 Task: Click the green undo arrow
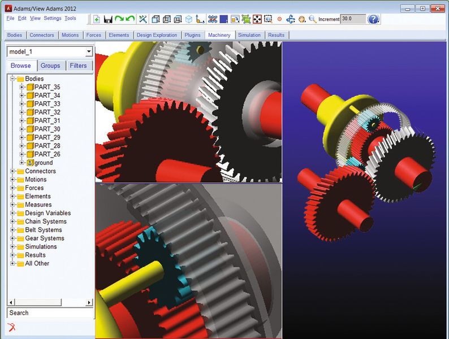[130, 19]
